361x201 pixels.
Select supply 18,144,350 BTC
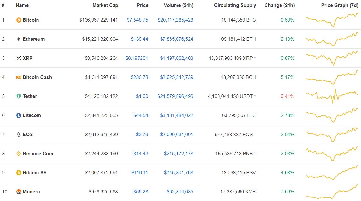pos(239,20)
